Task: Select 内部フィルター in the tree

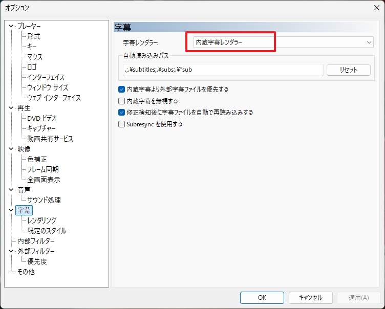Action: point(36,241)
